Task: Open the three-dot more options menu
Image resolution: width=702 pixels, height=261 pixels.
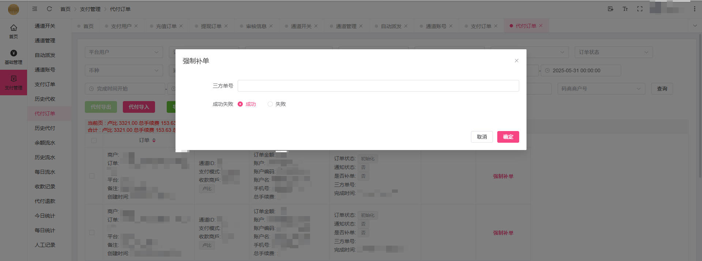Action: click(x=694, y=9)
